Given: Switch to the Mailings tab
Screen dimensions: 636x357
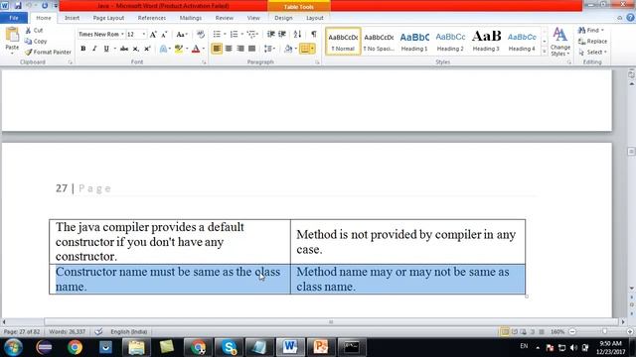Looking at the screenshot, I should 190,18.
